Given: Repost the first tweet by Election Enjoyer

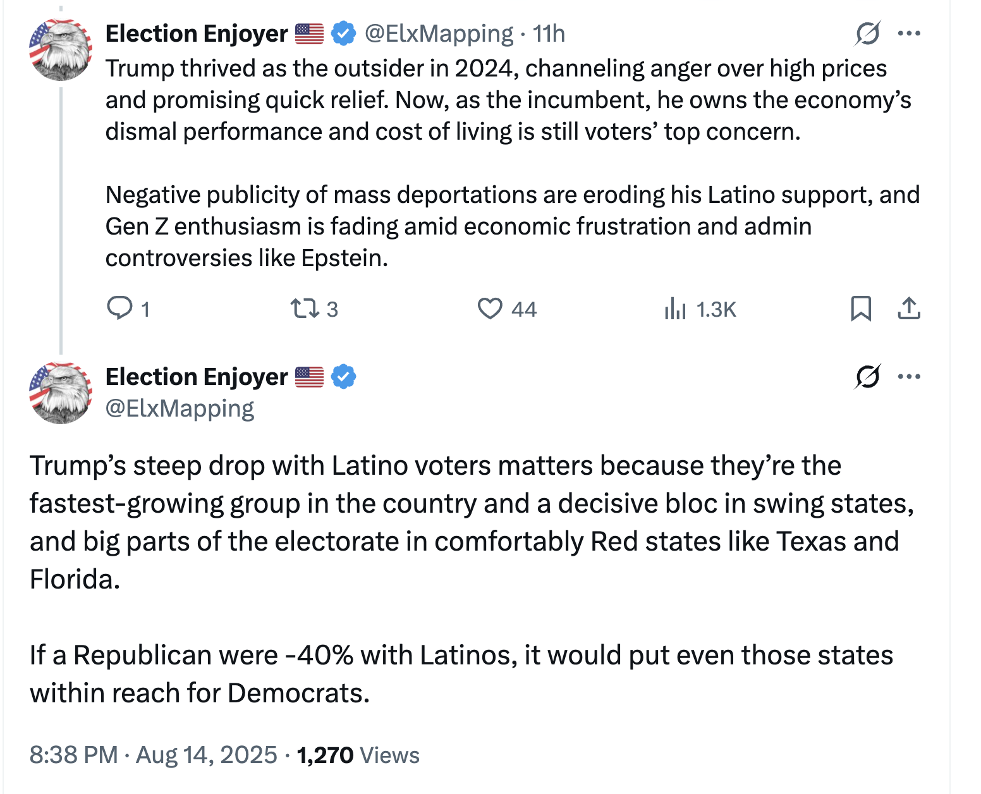Looking at the screenshot, I should (303, 308).
